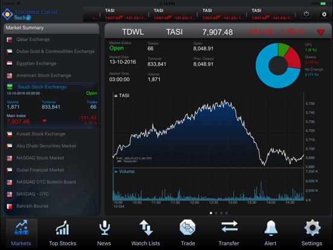The width and height of the screenshot is (333, 250).
Task: Select Kuwait Stock Exchange
Action: (x=51, y=134)
